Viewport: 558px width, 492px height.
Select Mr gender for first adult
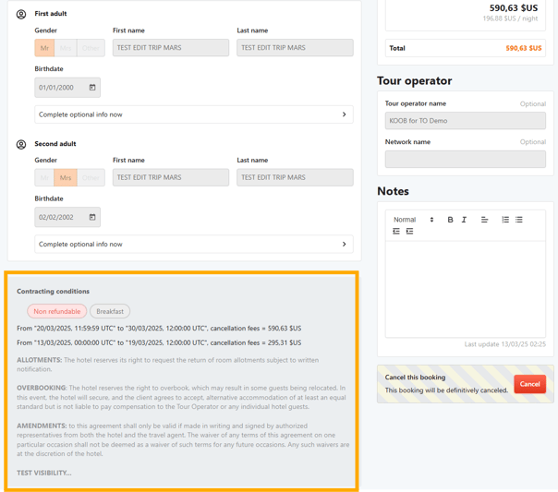(44, 48)
